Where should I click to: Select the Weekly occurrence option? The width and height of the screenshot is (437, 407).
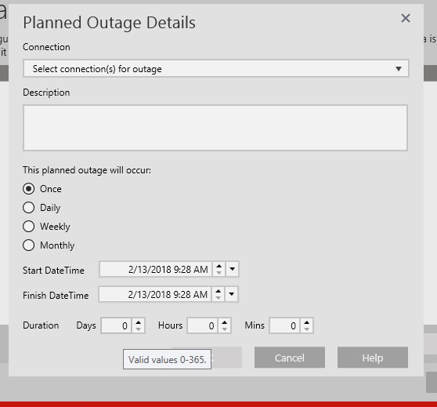tap(29, 227)
